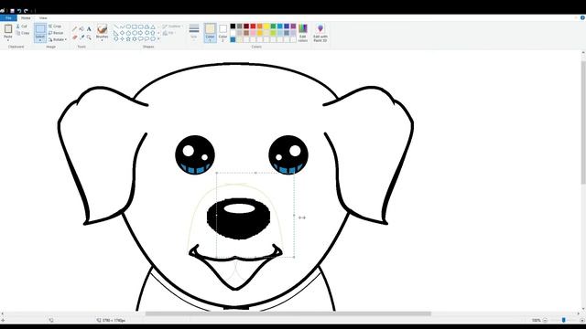This screenshot has height=329, width=586.
Task: Select the Fill with color bucket tool
Action: [81, 28]
